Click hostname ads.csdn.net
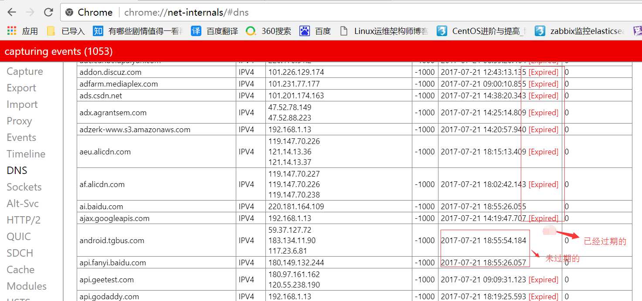642x301 pixels. tap(101, 96)
